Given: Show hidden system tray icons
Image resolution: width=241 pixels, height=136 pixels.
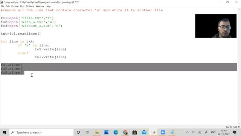Looking at the screenshot, I should [187, 132].
